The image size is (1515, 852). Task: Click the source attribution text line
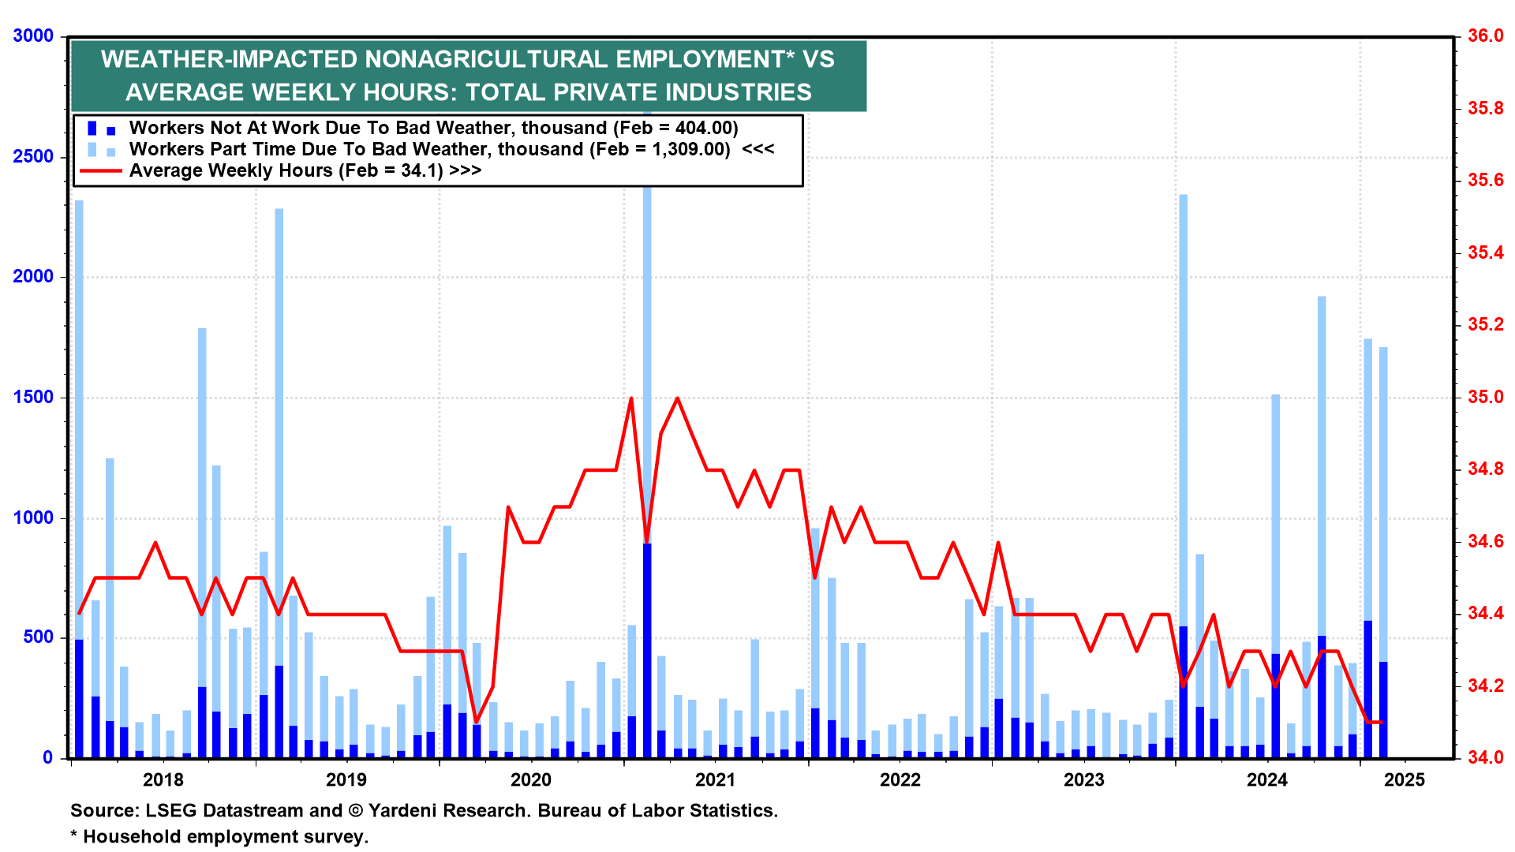click(x=424, y=810)
